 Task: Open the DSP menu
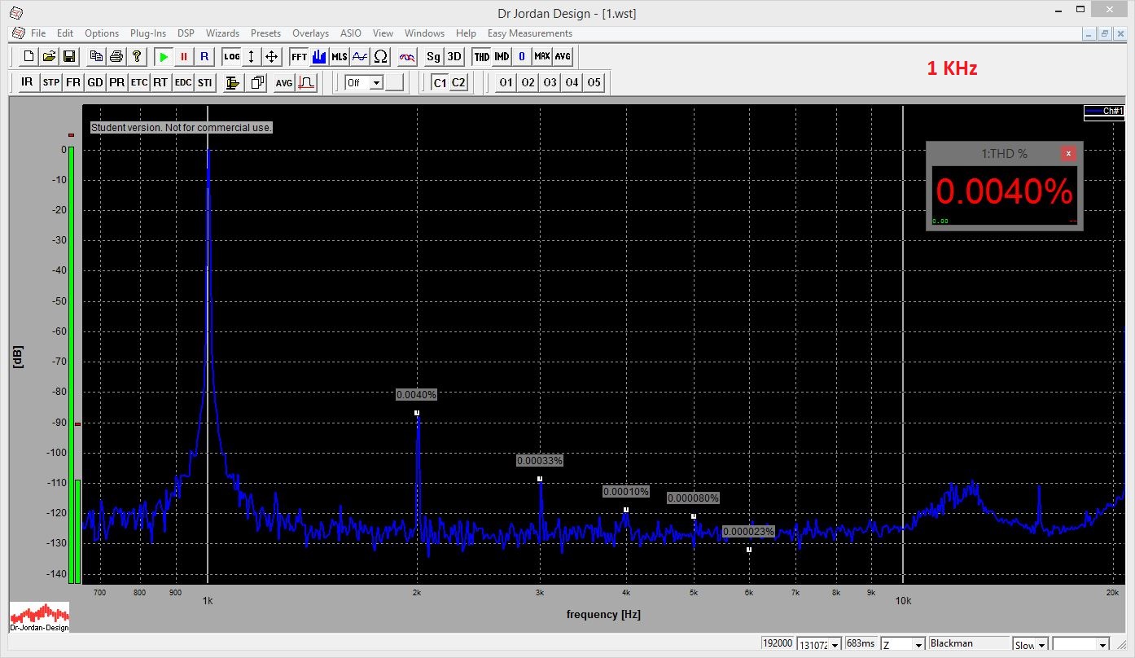186,33
